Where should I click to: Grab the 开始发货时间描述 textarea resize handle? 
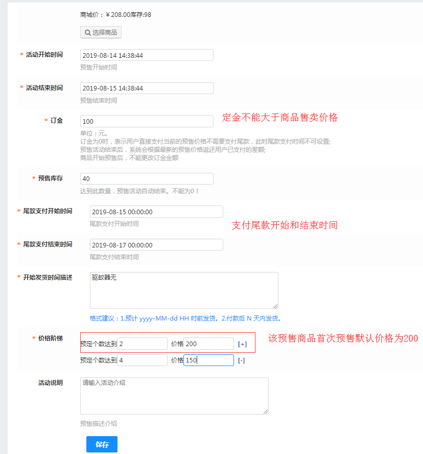(275, 306)
